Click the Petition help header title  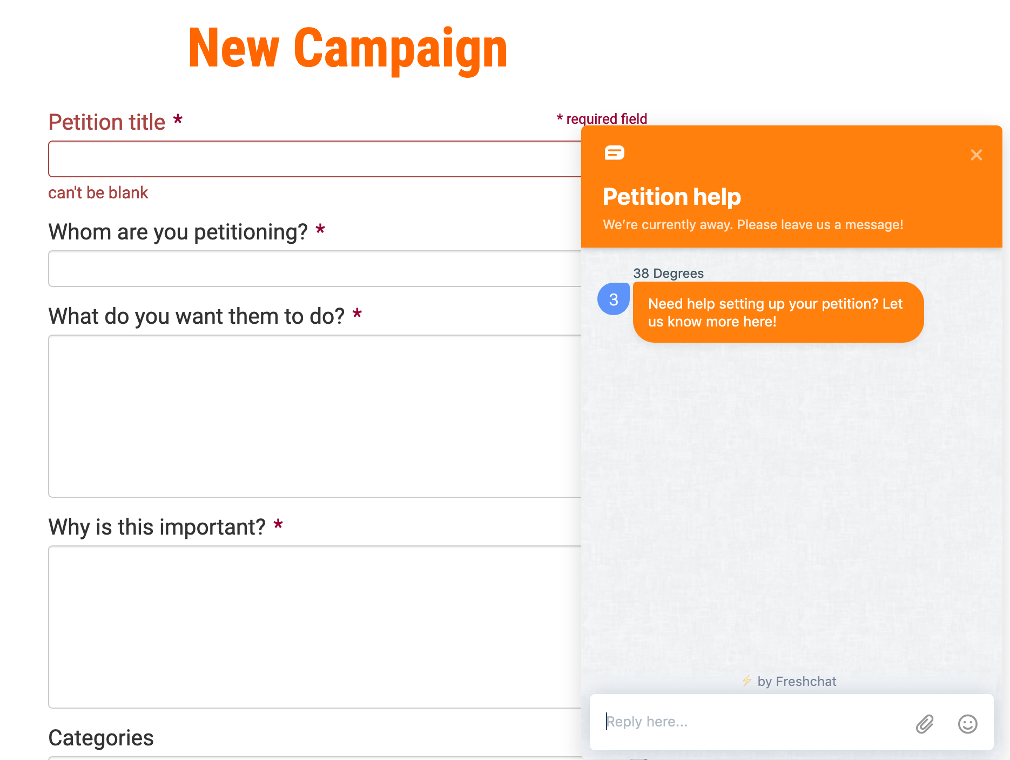click(672, 197)
